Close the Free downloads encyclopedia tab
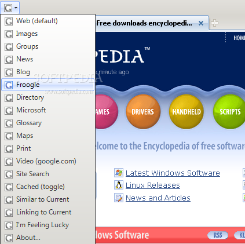 (x=201, y=23)
